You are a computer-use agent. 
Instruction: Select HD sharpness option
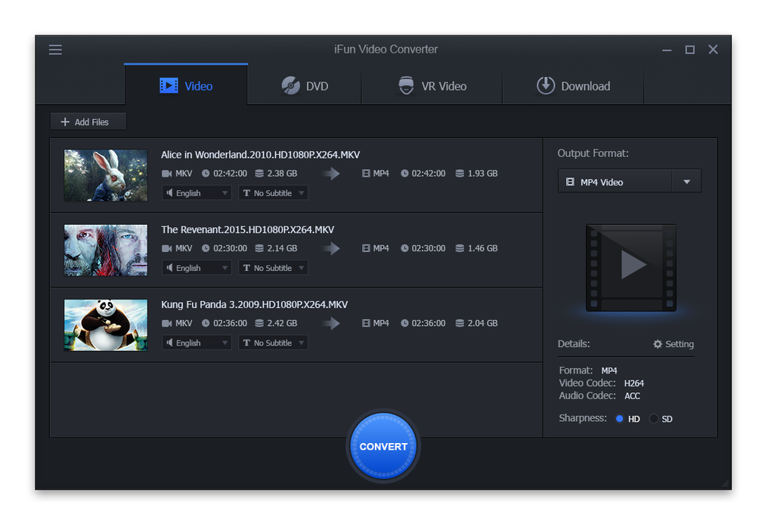point(620,419)
